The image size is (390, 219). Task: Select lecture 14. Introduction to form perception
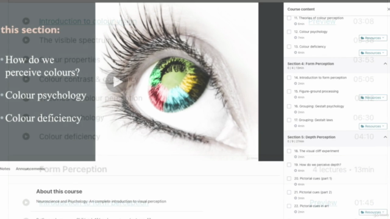click(x=321, y=78)
